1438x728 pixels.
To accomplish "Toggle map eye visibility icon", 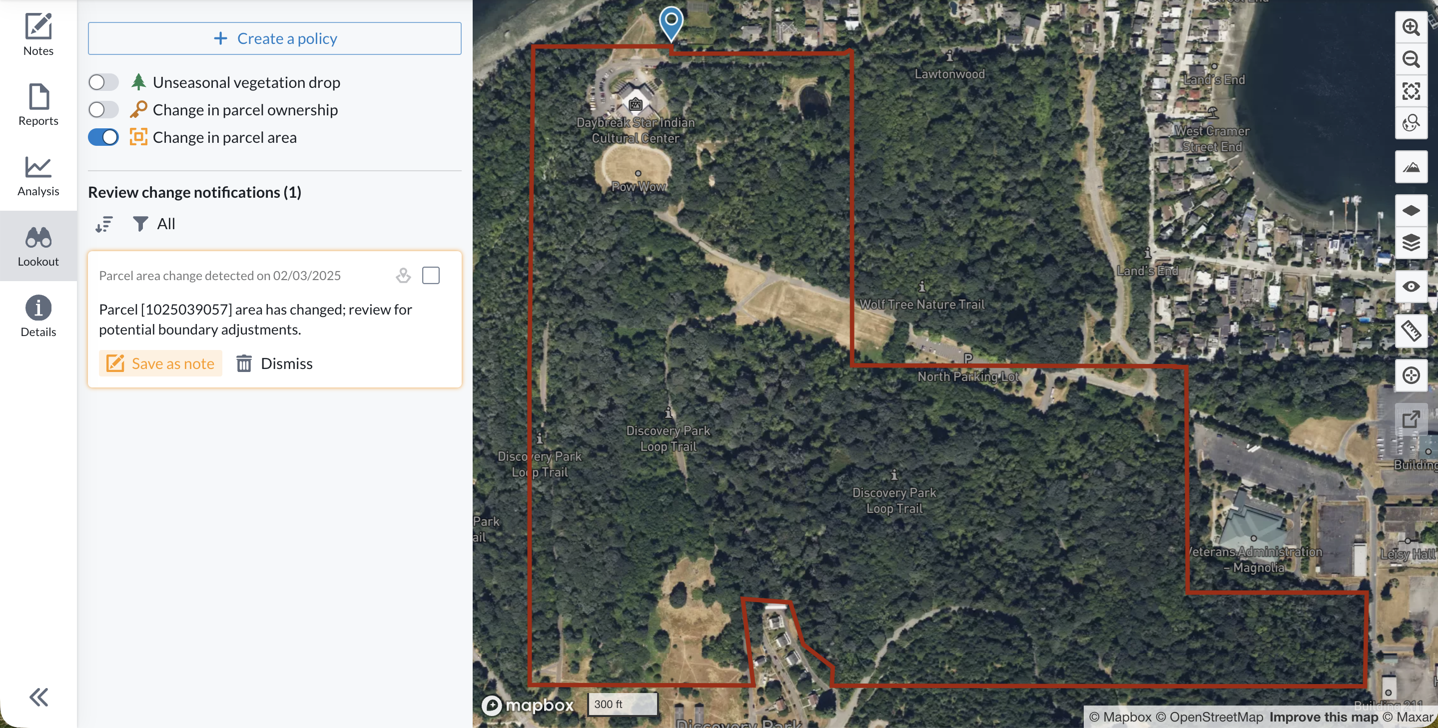I will (x=1411, y=287).
